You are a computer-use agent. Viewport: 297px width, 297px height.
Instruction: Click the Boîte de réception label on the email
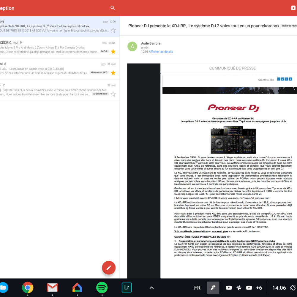(x=289, y=26)
